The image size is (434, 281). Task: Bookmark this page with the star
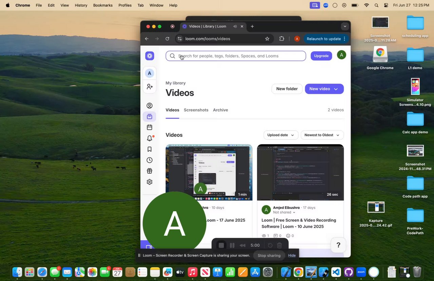pos(267,39)
